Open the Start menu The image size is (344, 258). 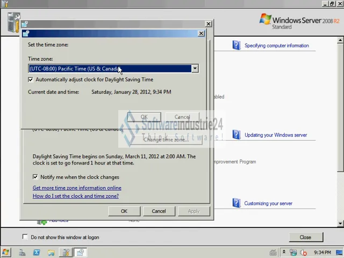pyautogui.click(x=6, y=252)
